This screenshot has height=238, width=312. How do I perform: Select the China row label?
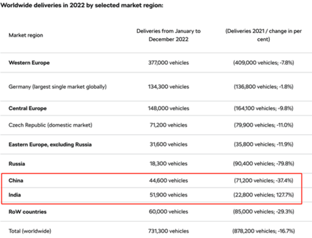click(x=16, y=180)
